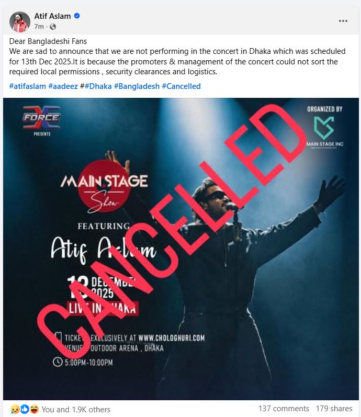Image resolution: width=361 pixels, height=417 pixels.
Task: Click Atif Aslam's profile picture
Action: click(20, 22)
